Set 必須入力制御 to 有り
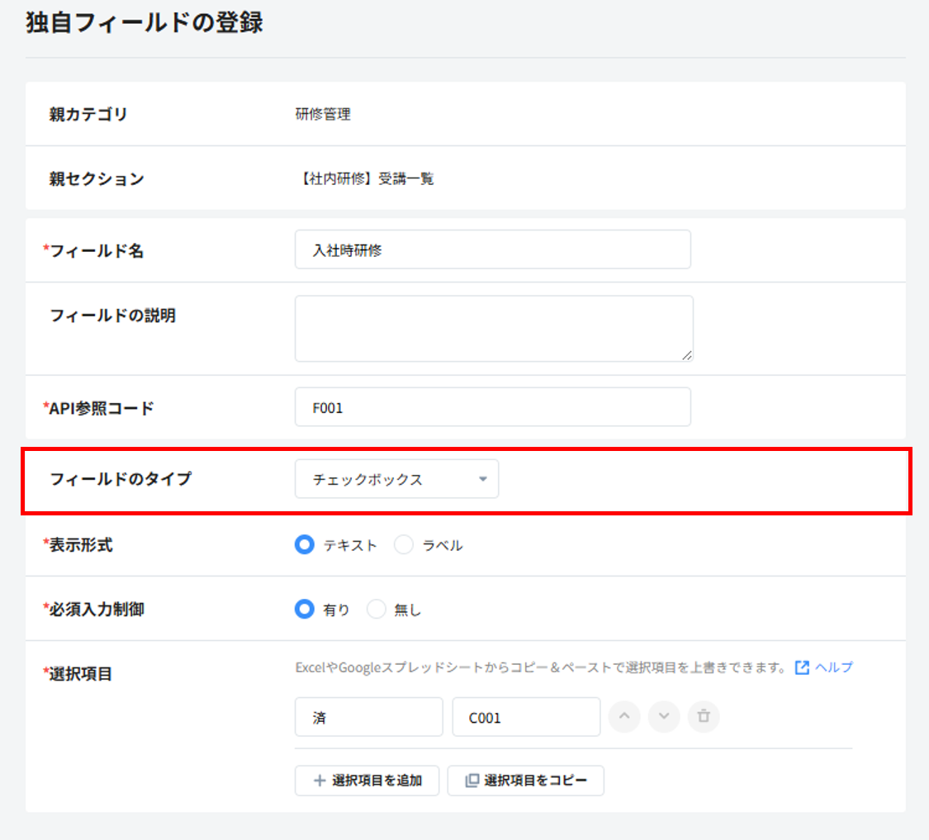Viewport: 929px width, 840px height. [305, 610]
